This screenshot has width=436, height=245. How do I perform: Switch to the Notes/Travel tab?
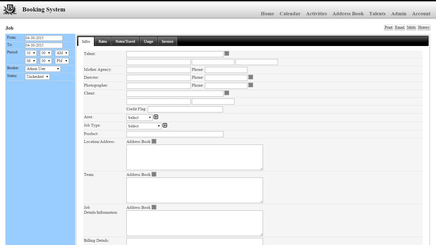(125, 41)
